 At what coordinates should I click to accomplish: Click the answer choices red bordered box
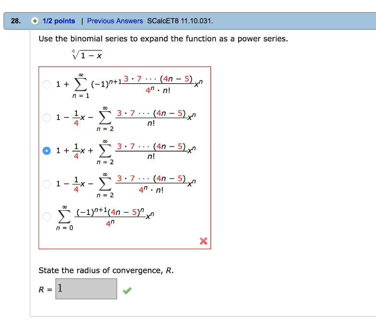click(125, 158)
